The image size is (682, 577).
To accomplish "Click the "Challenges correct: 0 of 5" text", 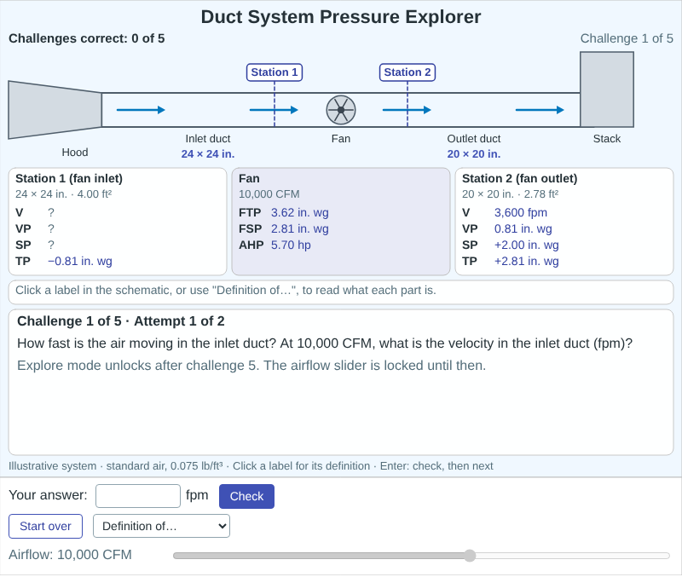I will point(87,38).
